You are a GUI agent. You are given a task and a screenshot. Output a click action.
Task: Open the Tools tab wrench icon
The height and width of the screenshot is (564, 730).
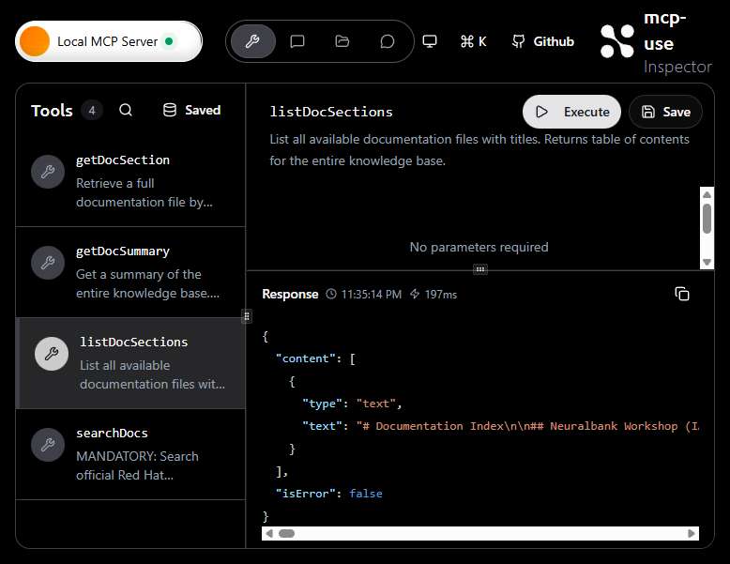[x=252, y=41]
